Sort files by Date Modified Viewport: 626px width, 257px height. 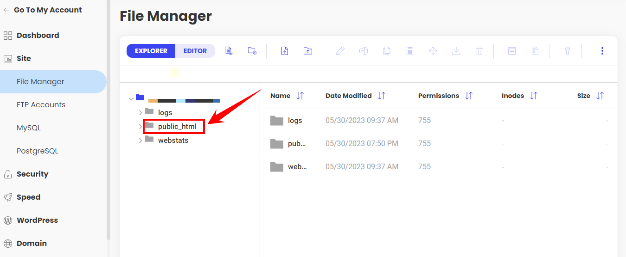382,96
